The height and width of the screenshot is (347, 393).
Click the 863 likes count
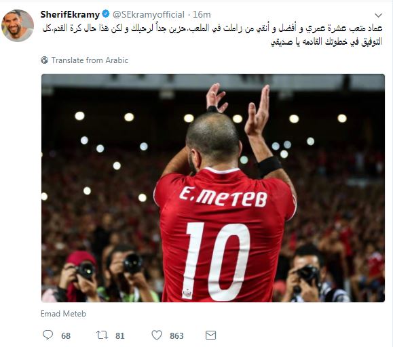point(176,335)
